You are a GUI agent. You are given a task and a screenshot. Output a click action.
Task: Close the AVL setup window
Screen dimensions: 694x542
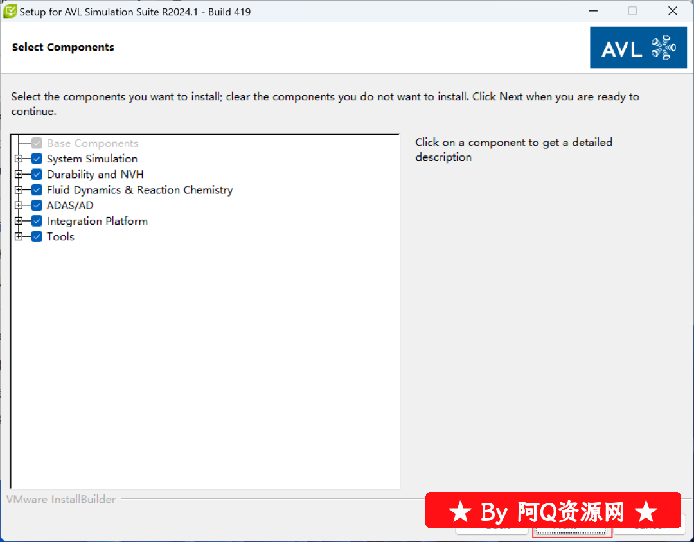(x=673, y=11)
